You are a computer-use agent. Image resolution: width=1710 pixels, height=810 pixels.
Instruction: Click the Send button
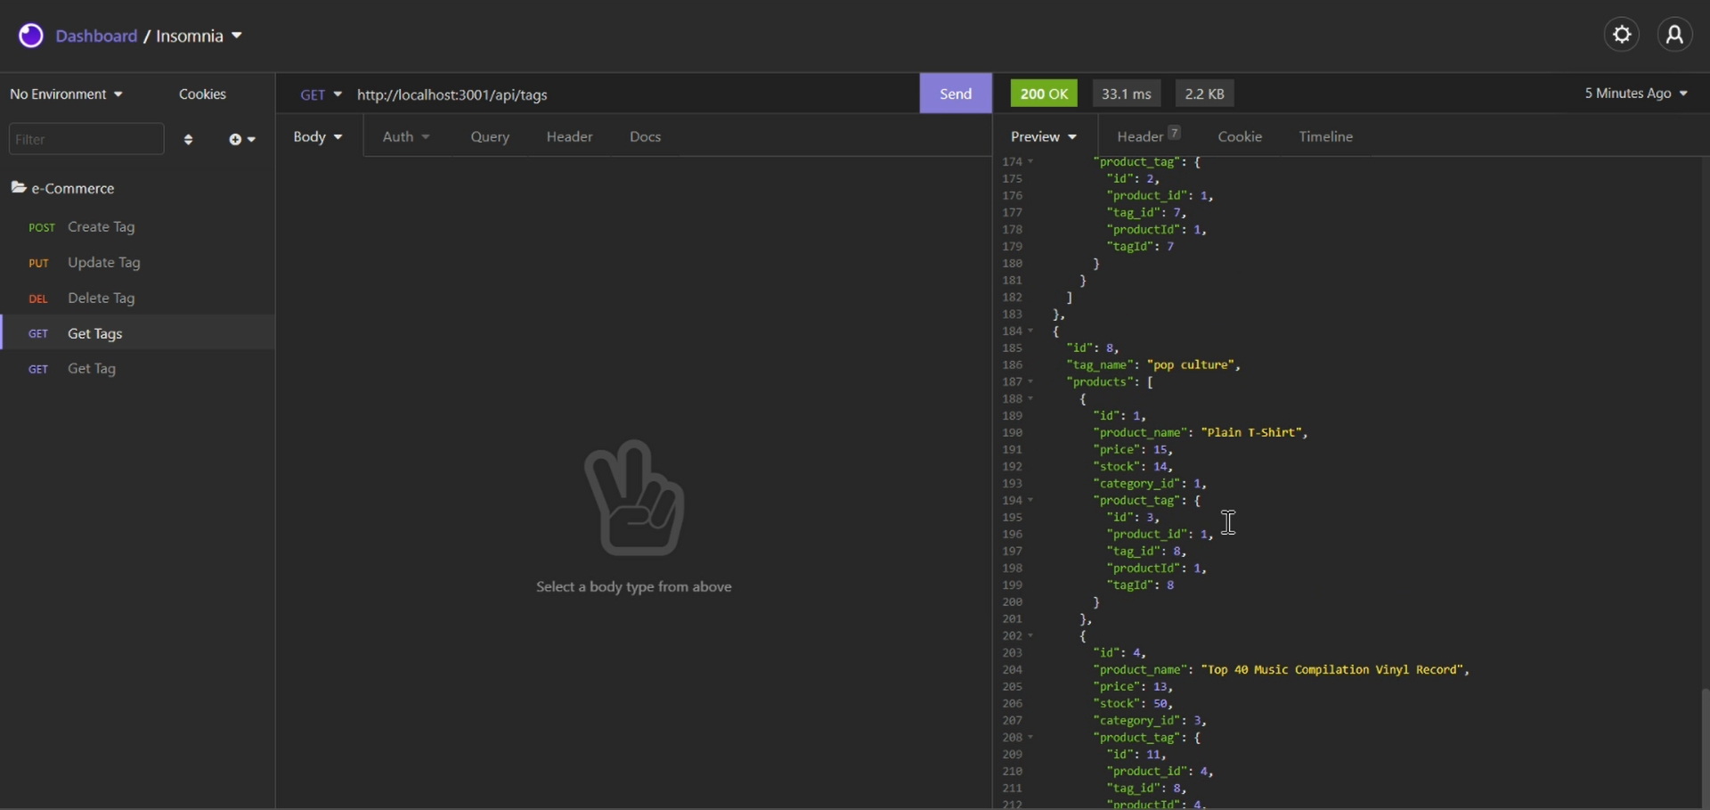[x=954, y=93]
